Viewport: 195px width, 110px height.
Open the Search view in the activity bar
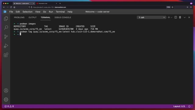coord(6,28)
